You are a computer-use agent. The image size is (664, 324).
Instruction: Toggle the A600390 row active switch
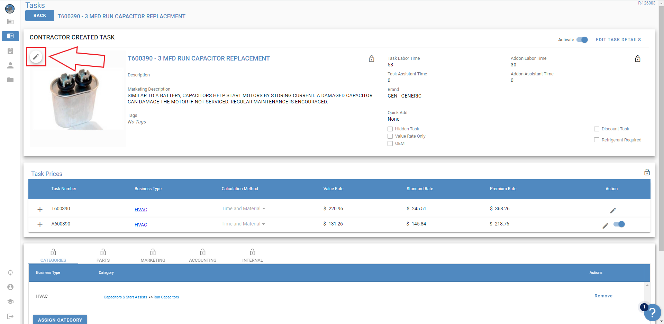pyautogui.click(x=619, y=224)
